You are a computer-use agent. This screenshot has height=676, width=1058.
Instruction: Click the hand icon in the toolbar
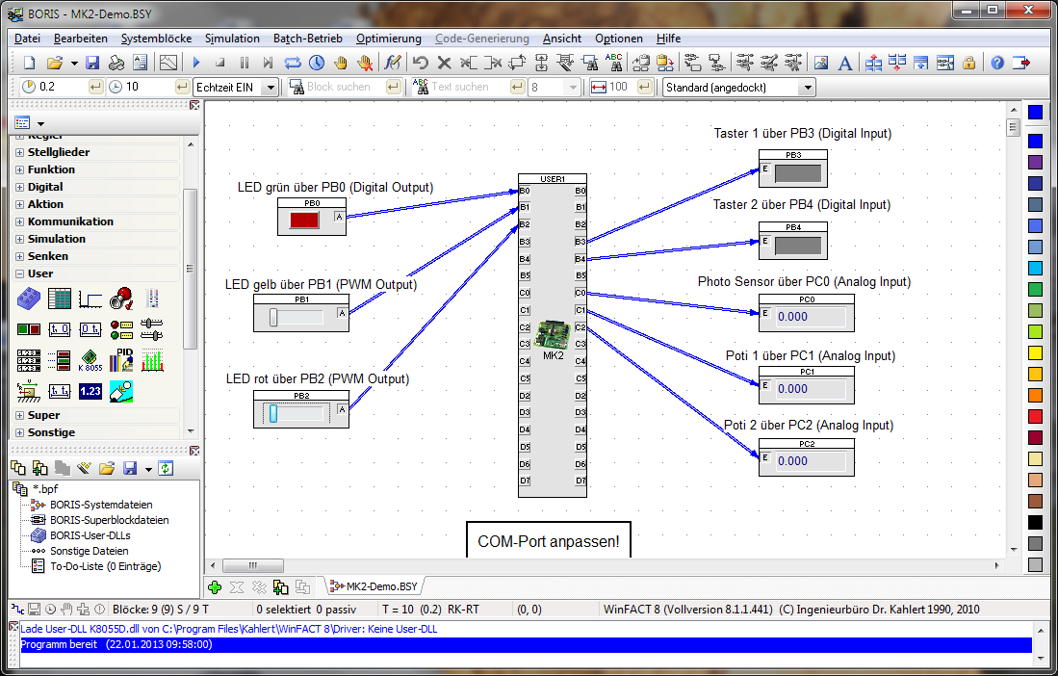341,63
